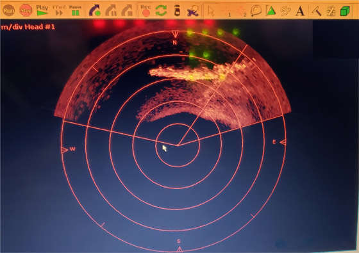The height and width of the screenshot is (253, 359).
Task: Pause playback using the Pause button
Action: [x=76, y=10]
